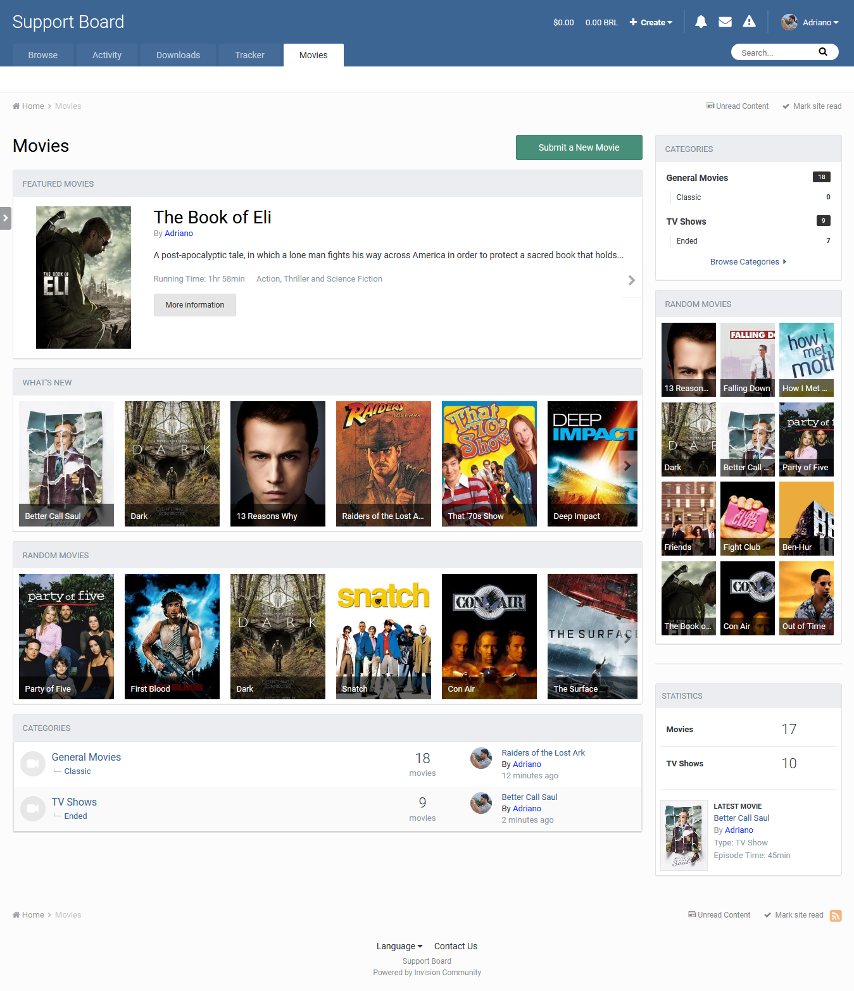Image resolution: width=854 pixels, height=991 pixels.
Task: Open 13 Reasons Why in What's New
Action: click(x=278, y=464)
